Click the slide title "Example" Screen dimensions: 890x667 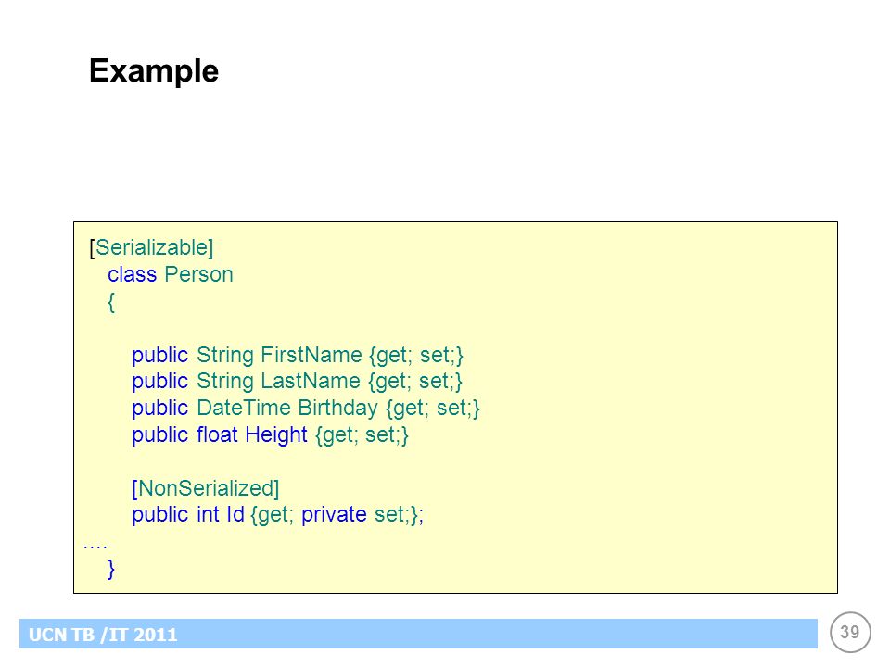point(154,71)
